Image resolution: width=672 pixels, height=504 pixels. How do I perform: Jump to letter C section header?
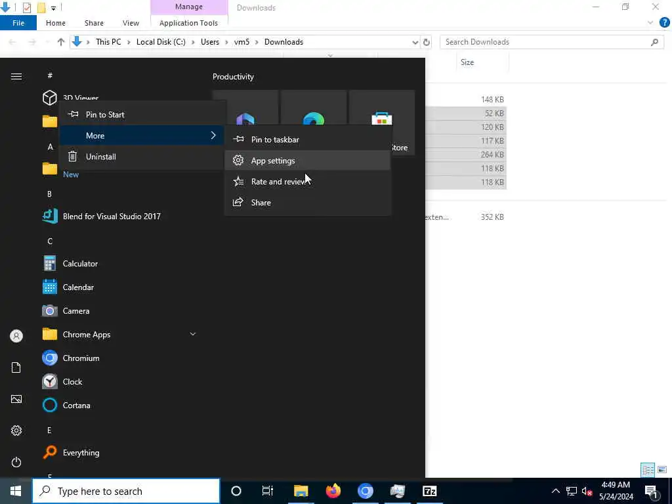[50, 241]
